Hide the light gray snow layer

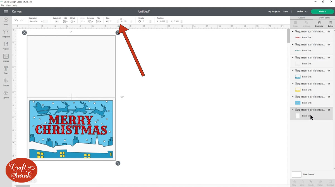tap(329, 58)
